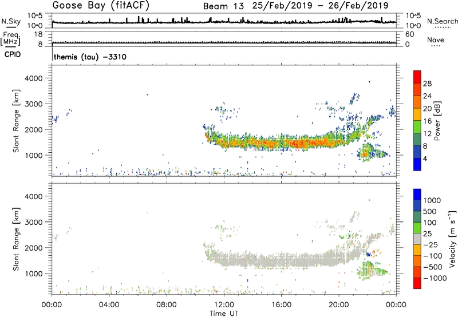Image resolution: width=458 pixels, height=317 pixels.
Task: Click the '-25' label on the velocity colorbar
Action: (431, 245)
